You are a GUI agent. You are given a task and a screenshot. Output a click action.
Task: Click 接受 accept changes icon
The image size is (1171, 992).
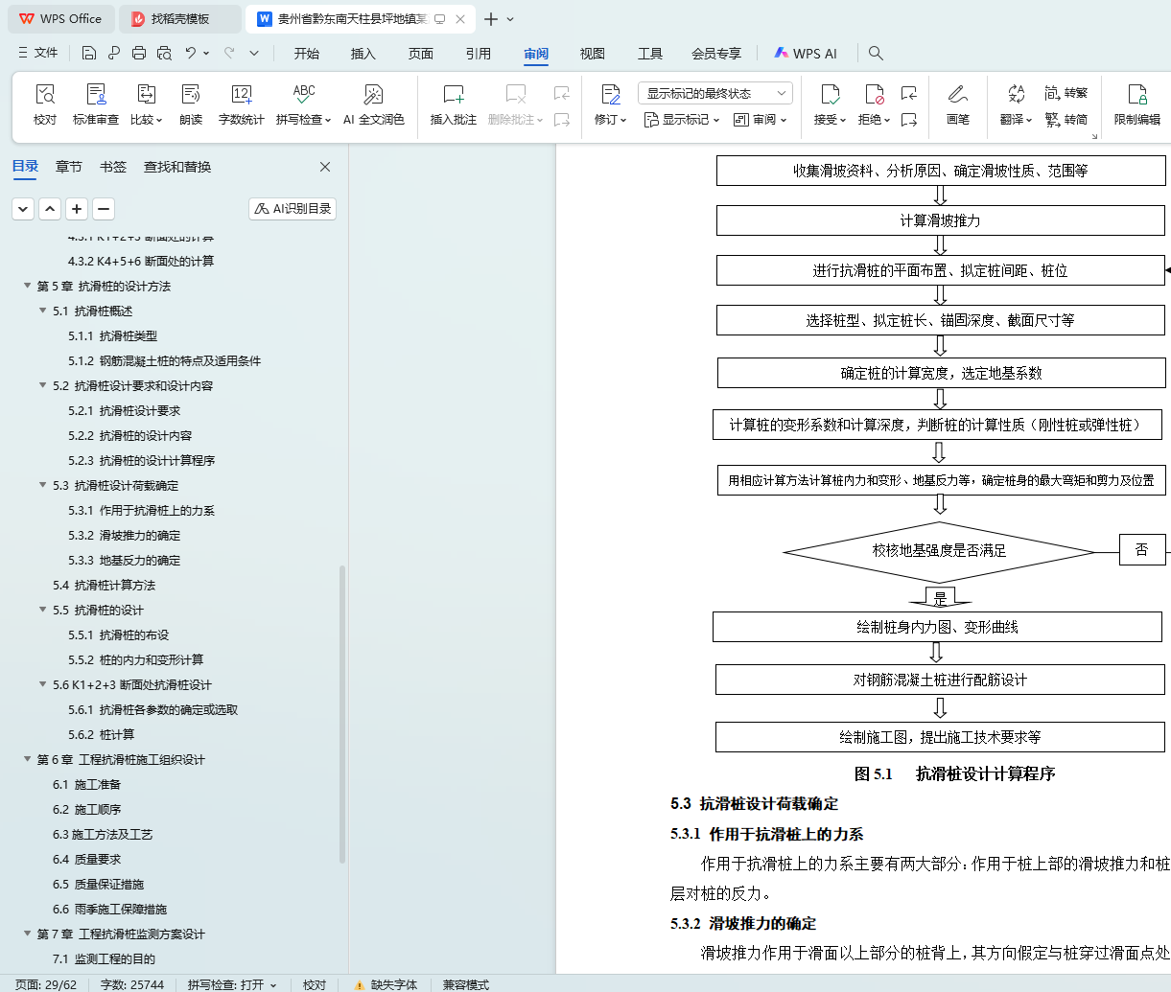[x=831, y=94]
